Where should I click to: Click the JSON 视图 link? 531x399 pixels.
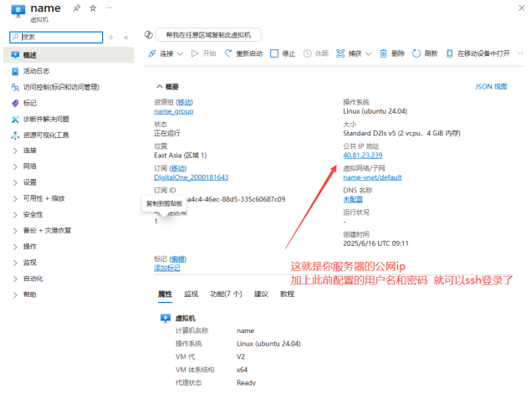[491, 86]
